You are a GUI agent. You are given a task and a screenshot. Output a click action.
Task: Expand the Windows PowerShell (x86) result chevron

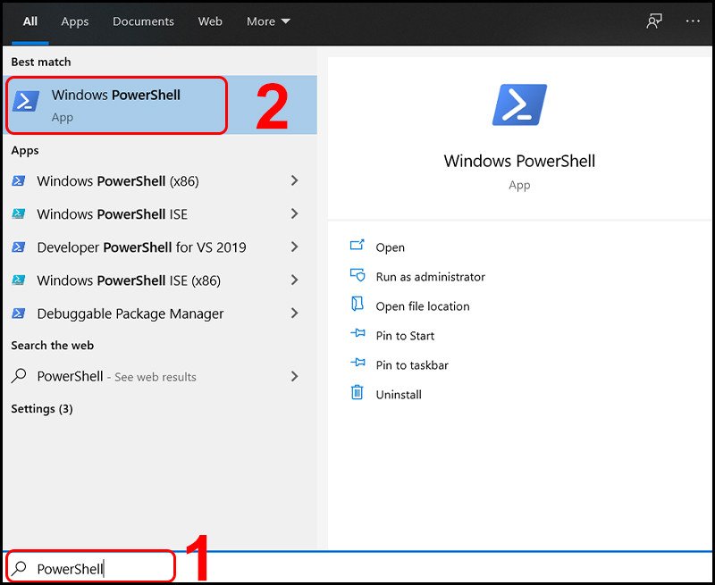click(x=294, y=181)
